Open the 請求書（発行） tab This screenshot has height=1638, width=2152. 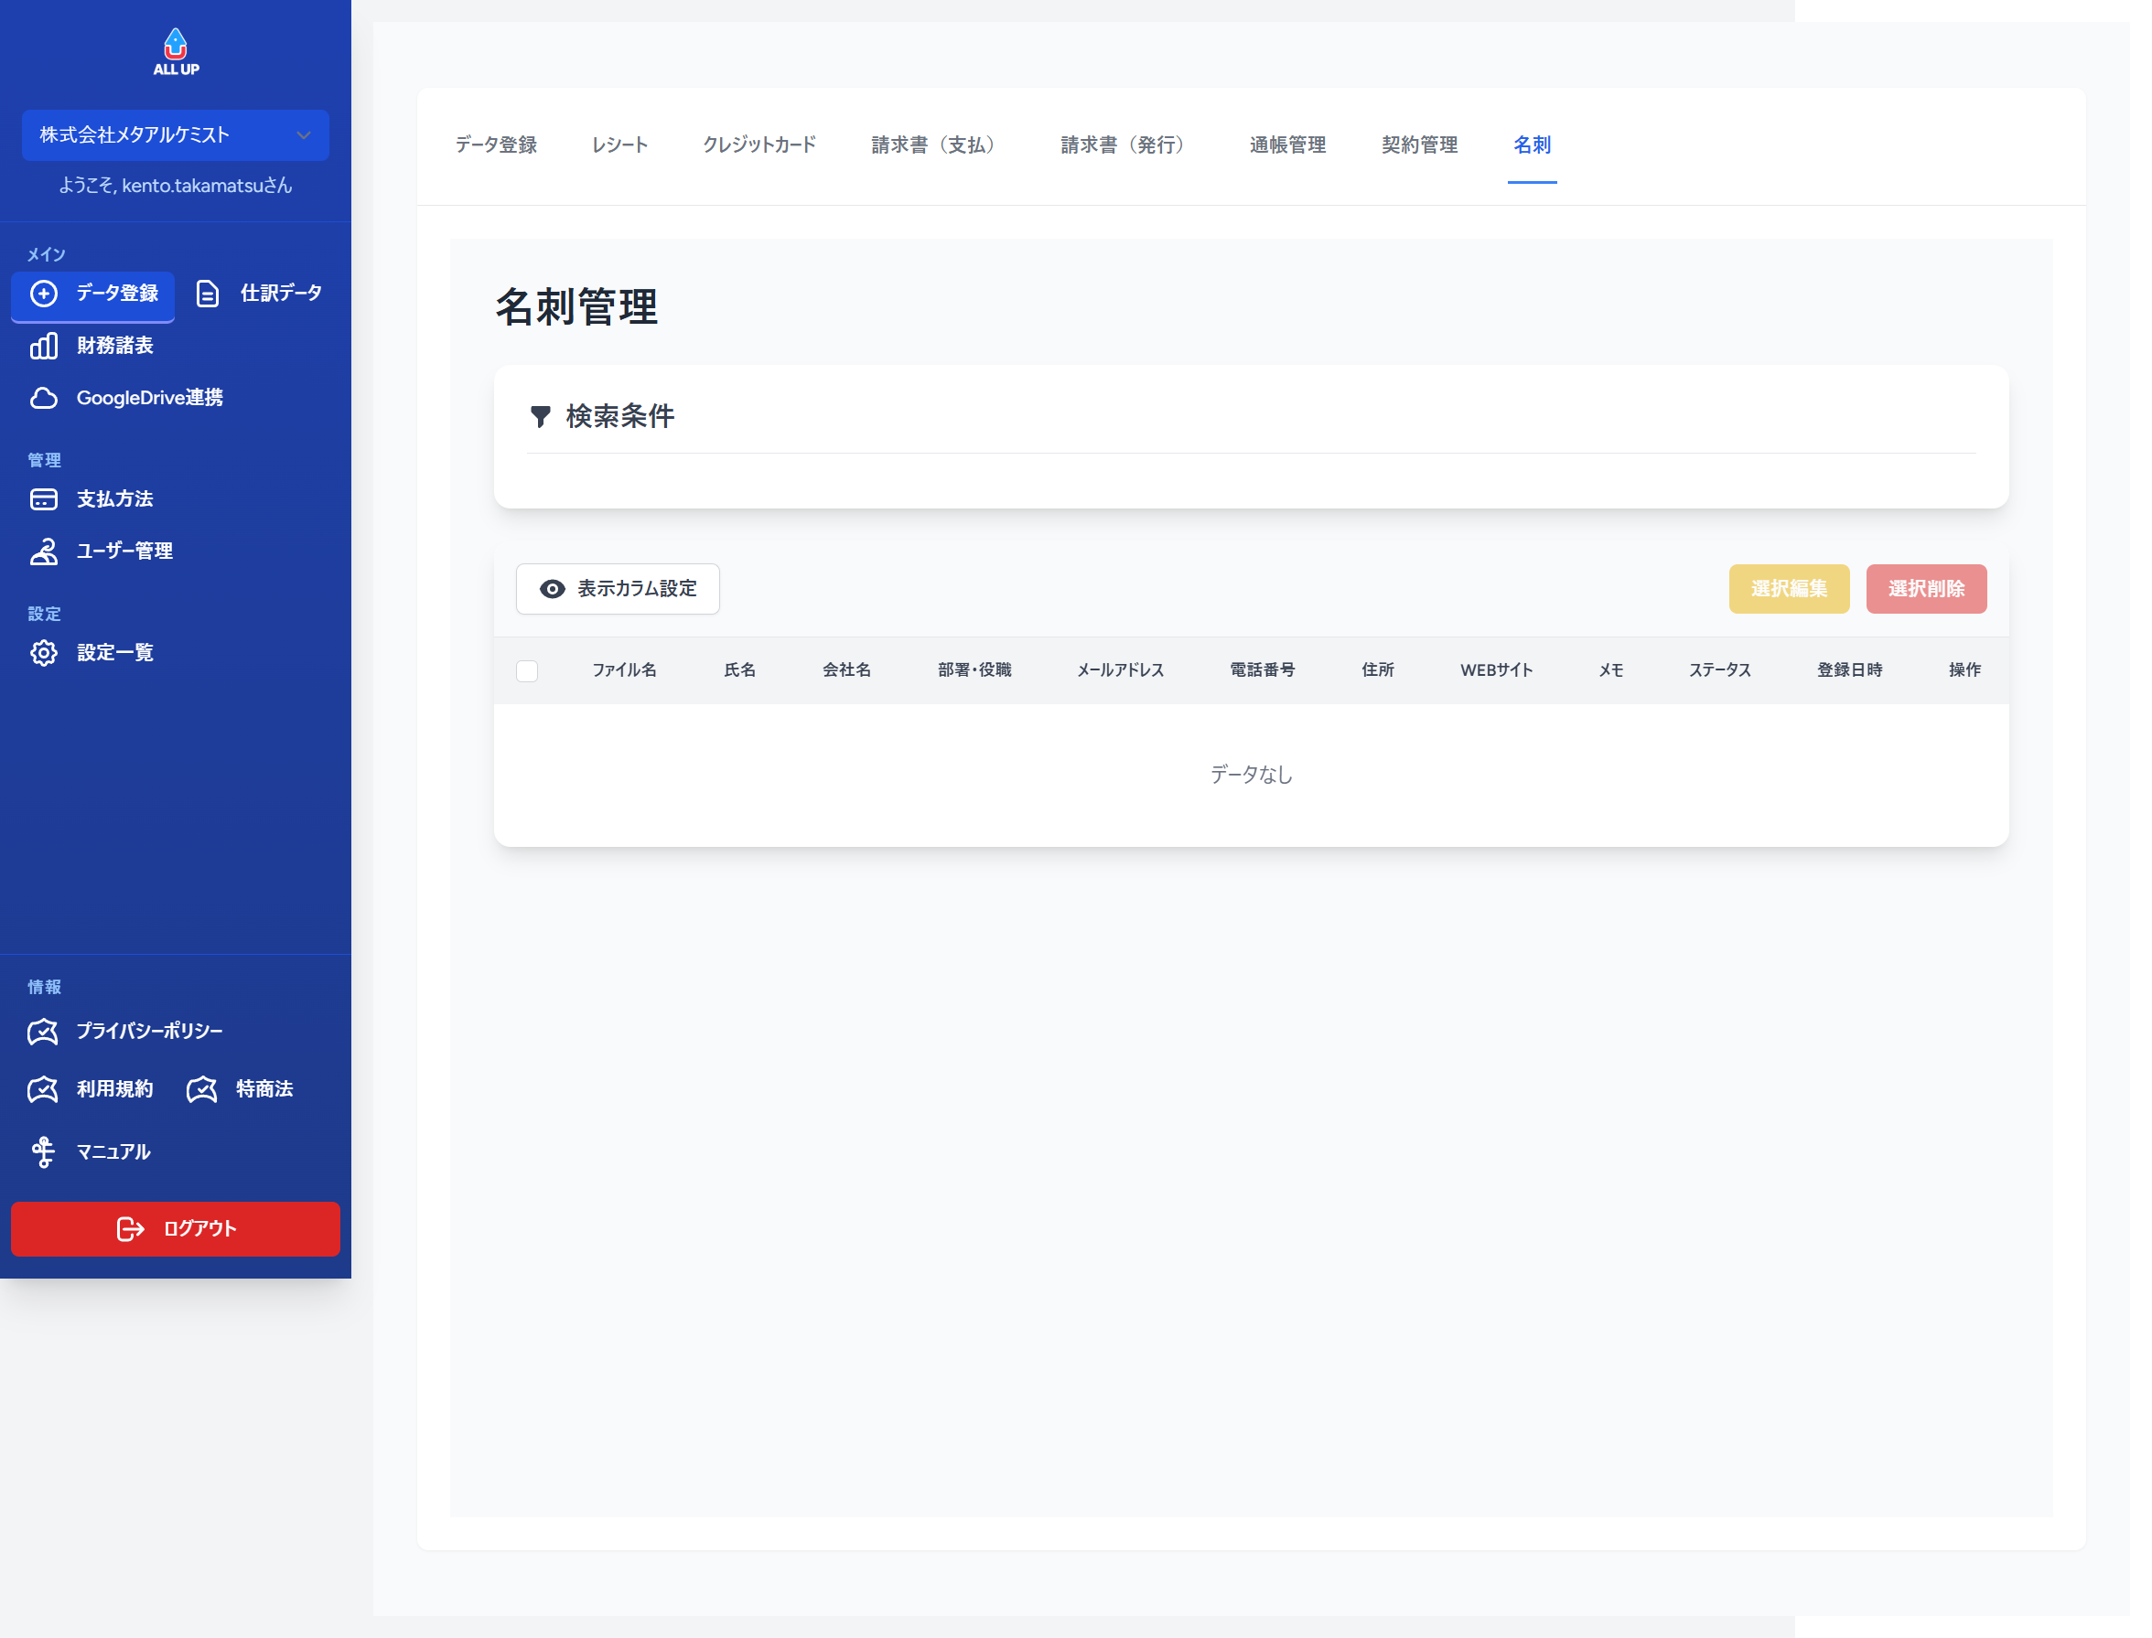click(x=1126, y=145)
